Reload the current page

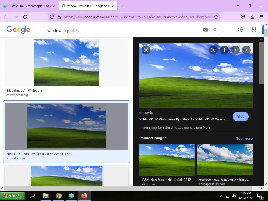[25, 17]
